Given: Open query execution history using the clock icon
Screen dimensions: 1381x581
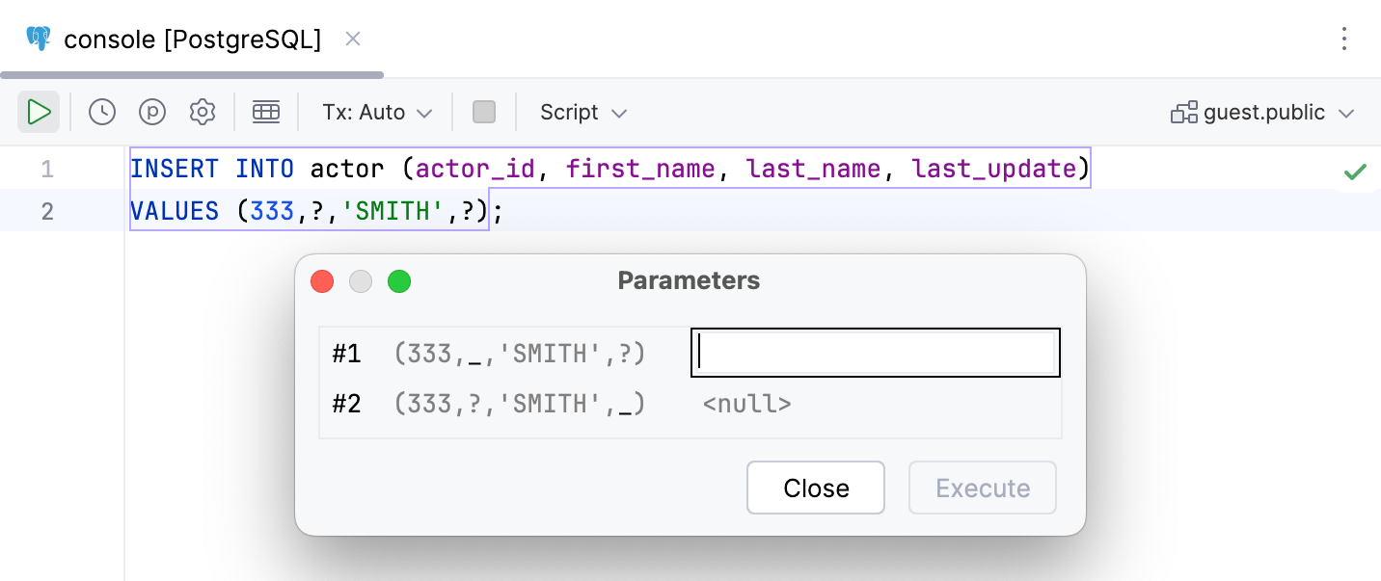Looking at the screenshot, I should coord(102,112).
